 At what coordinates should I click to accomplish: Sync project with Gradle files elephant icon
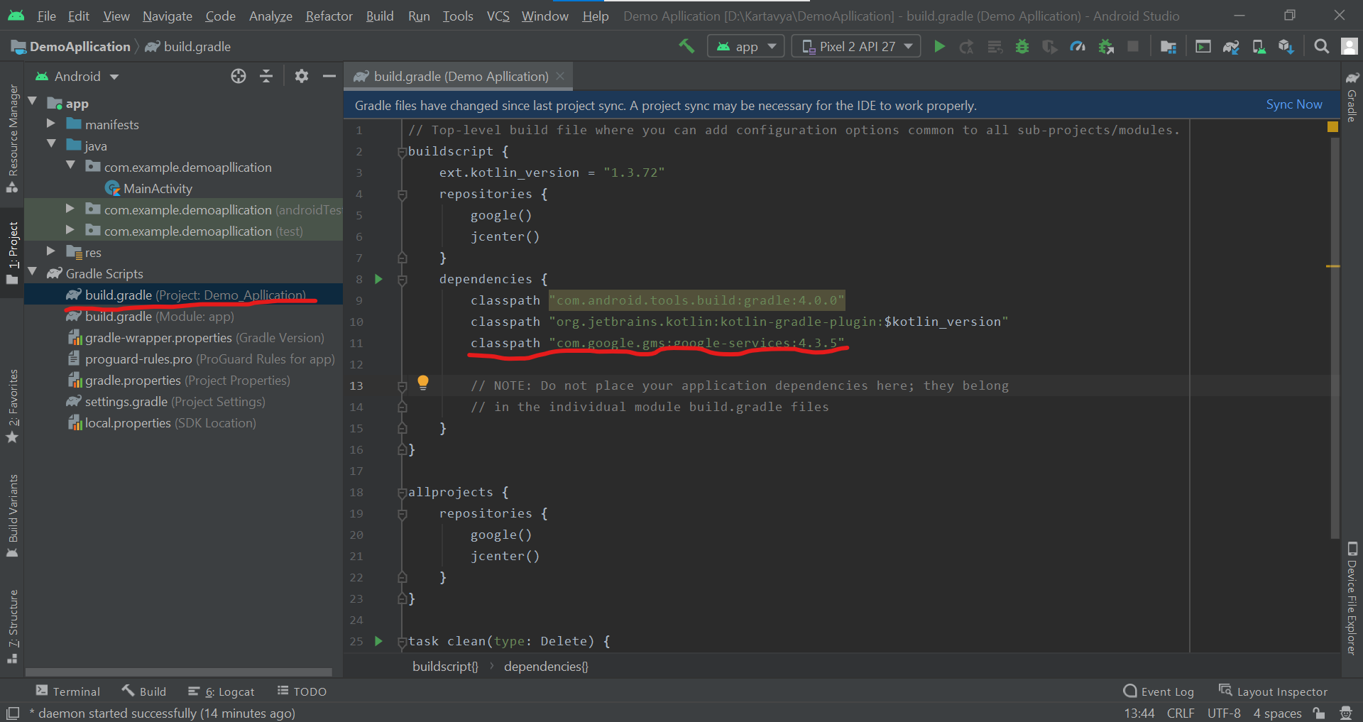coord(1230,46)
